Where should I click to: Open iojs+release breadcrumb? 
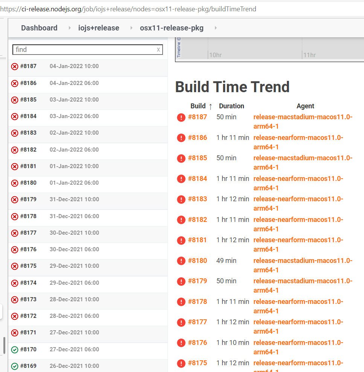[x=99, y=28]
